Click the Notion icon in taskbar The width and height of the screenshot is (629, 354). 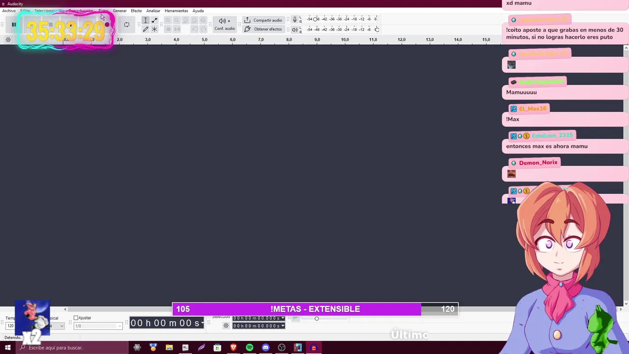(185, 348)
